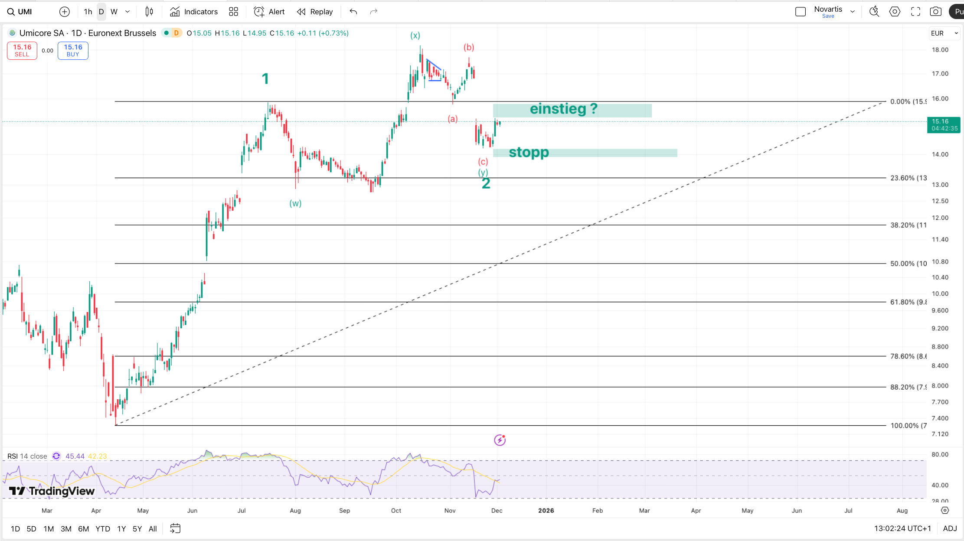
Task: Take a chart snapshot with camera icon
Action: 935,12
